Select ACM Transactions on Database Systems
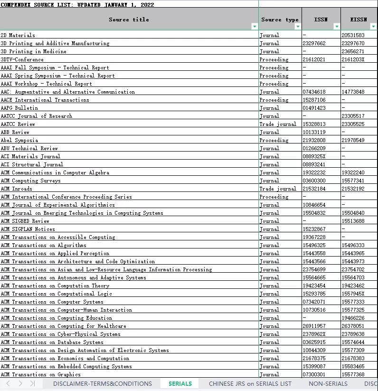Image resolution: width=378 pixels, height=391 pixels. [129, 342]
